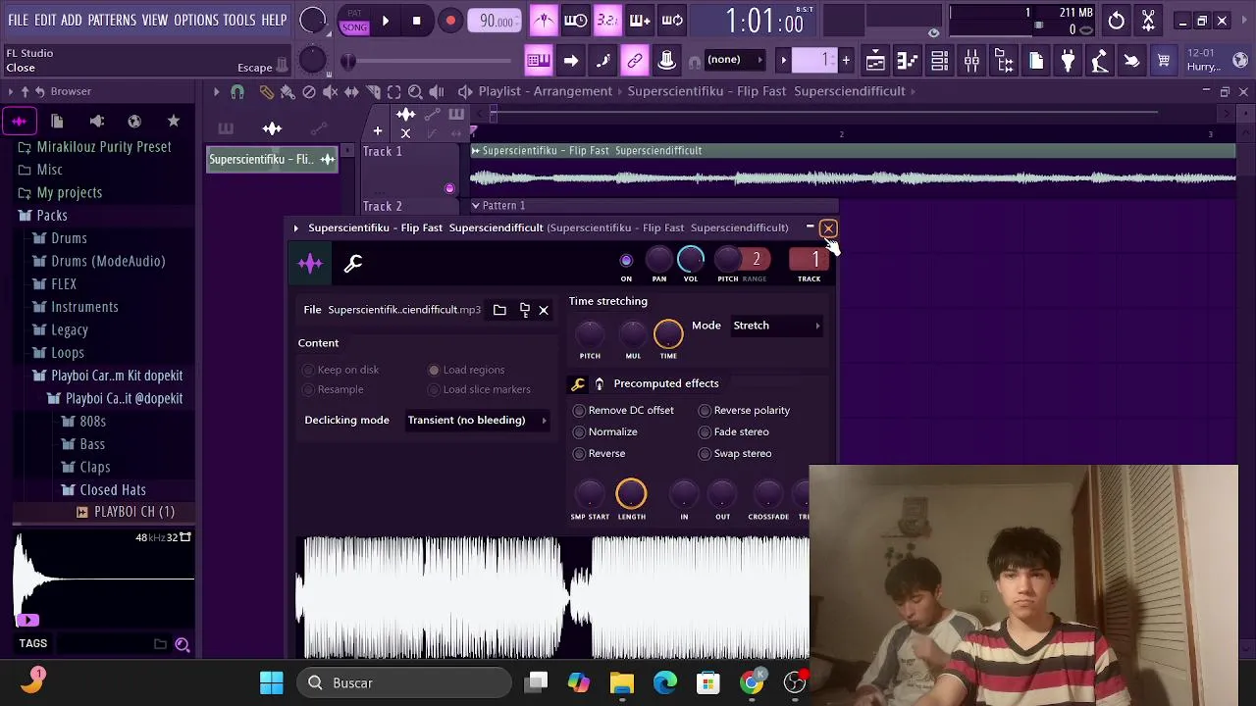Open the sampler window menu arrow
1256x706 pixels.
click(x=295, y=227)
